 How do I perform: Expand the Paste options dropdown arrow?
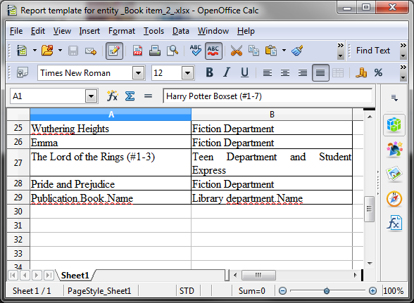[x=284, y=50]
